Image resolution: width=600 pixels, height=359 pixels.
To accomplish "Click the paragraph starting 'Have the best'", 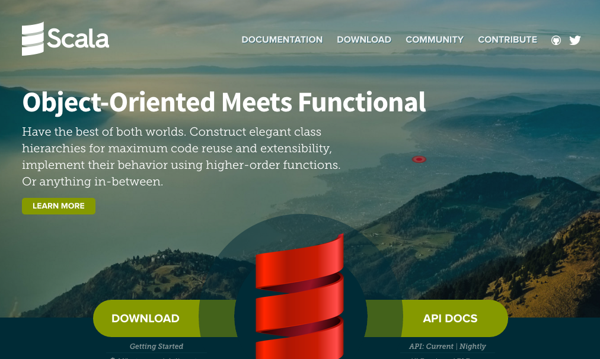I will [181, 156].
